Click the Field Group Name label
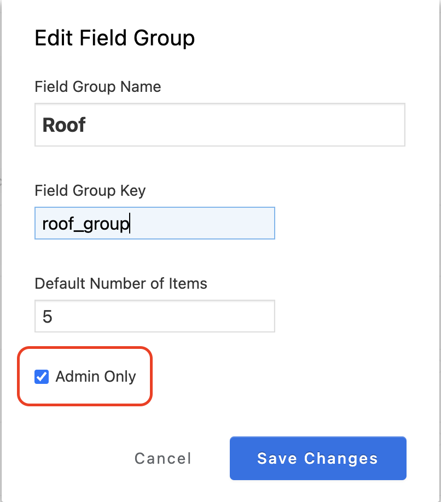 coord(98,87)
